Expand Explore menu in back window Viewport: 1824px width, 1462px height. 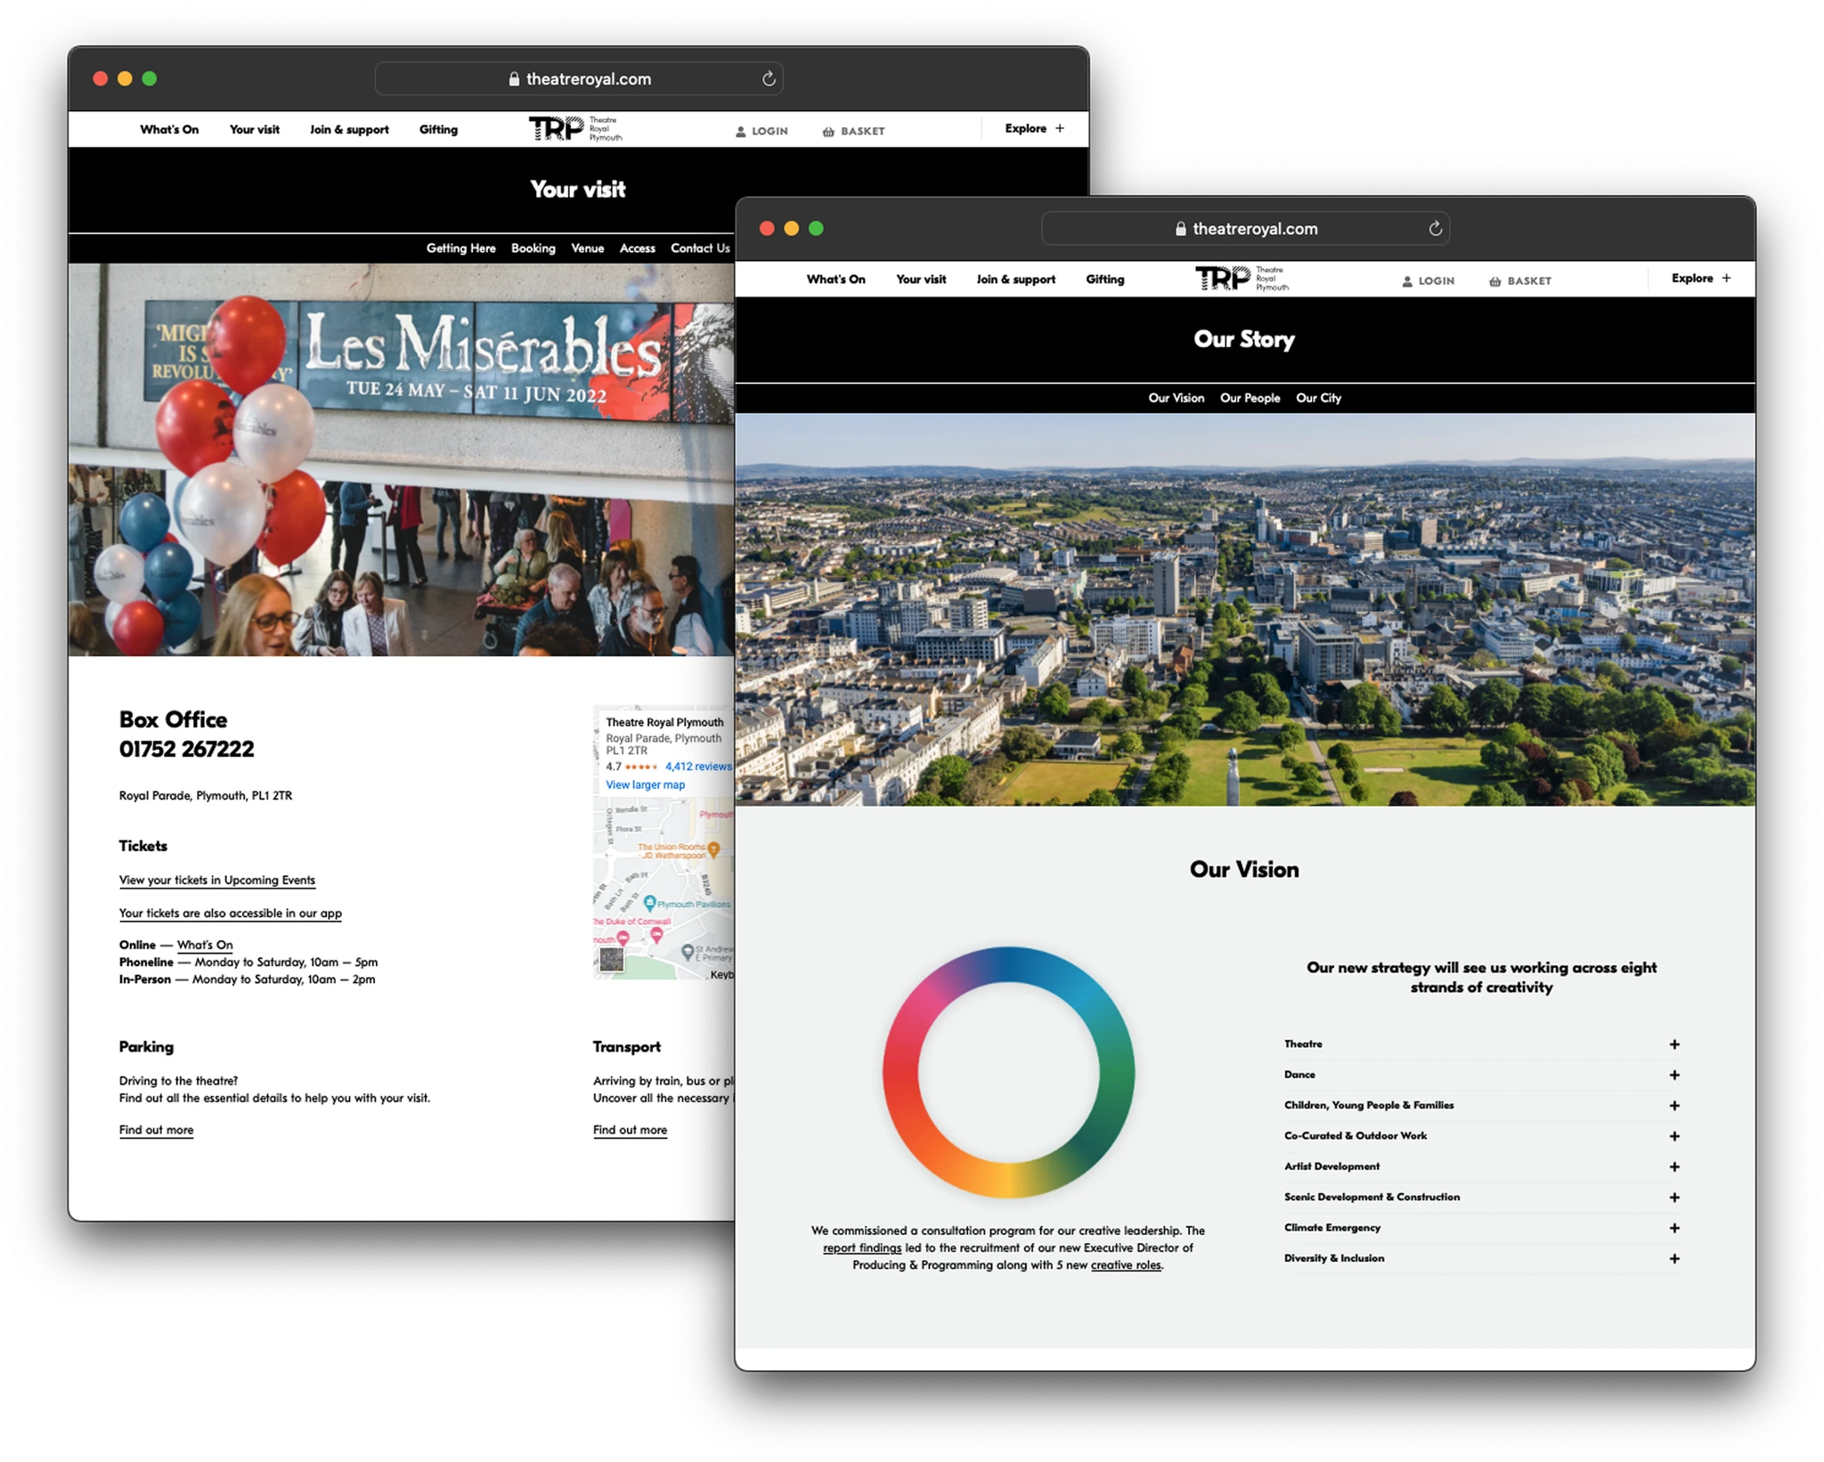click(1035, 128)
